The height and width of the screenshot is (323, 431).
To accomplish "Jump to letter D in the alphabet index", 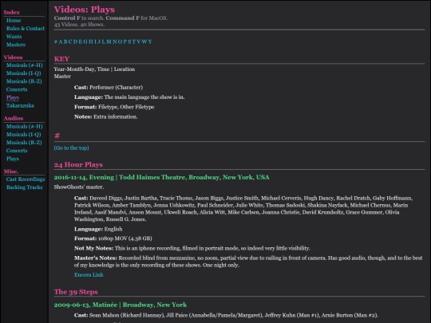I will coord(76,41).
